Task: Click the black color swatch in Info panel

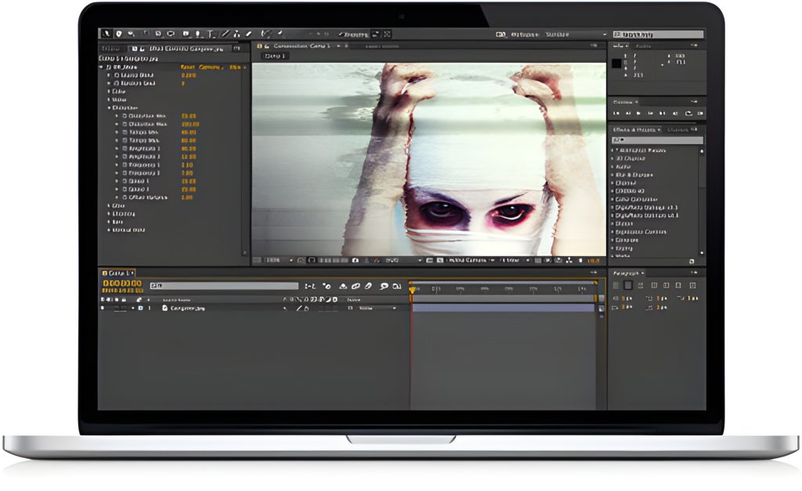Action: pyautogui.click(x=616, y=63)
